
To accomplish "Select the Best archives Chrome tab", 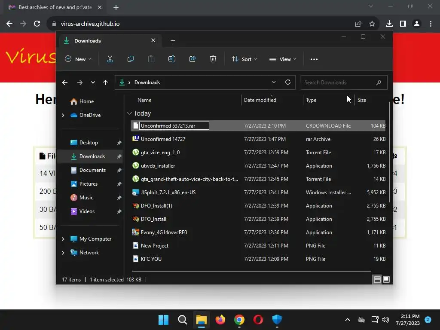I will 55,7.
